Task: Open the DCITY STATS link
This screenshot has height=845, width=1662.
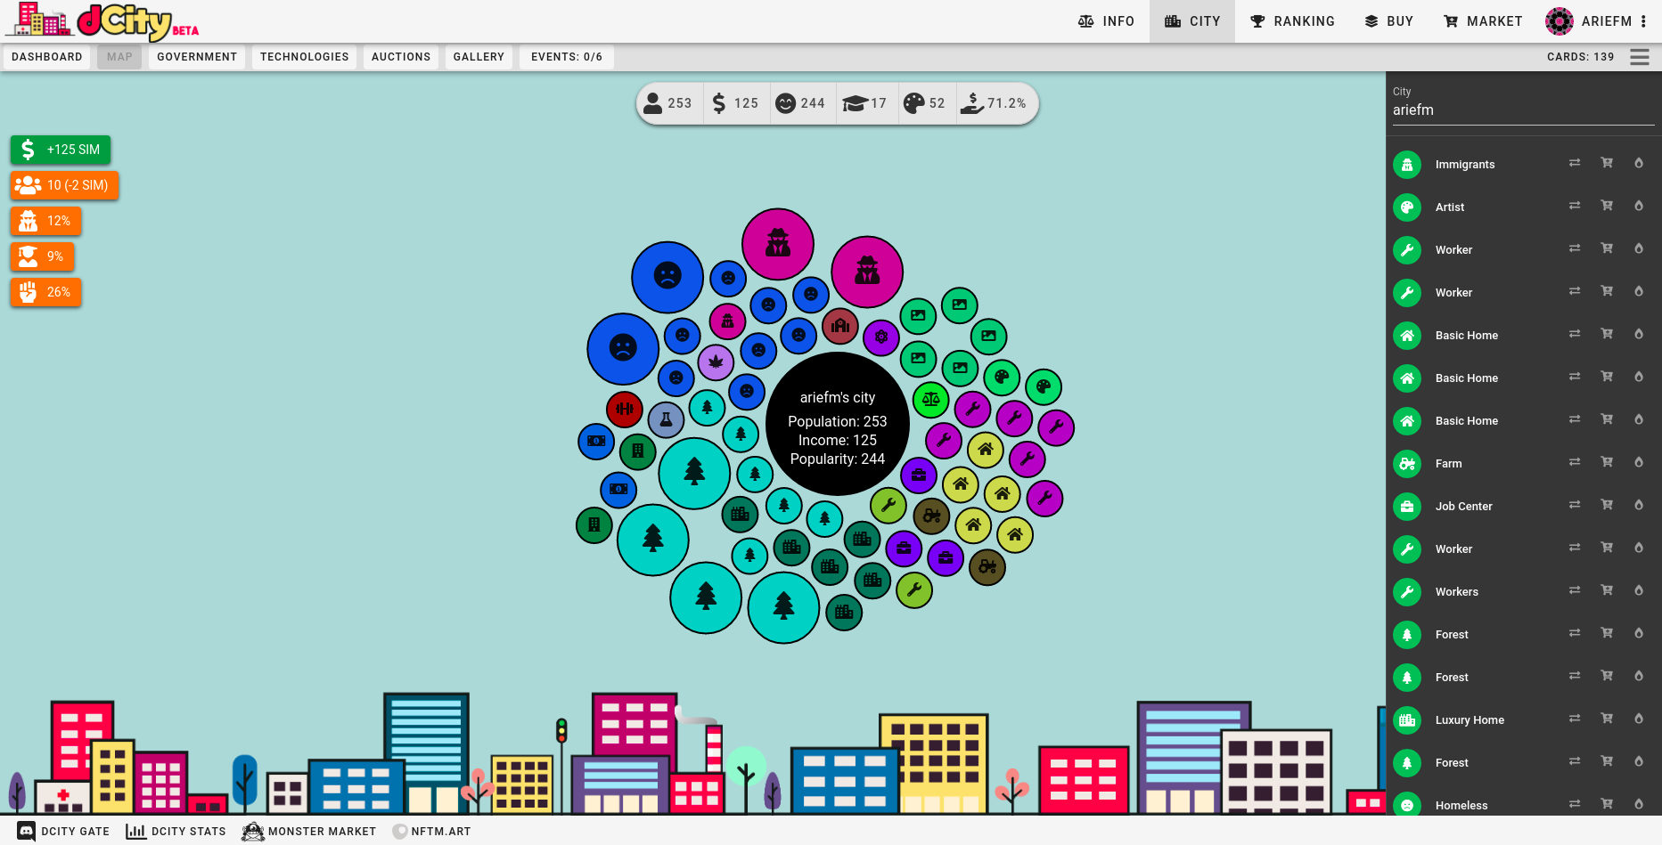Action: click(176, 832)
